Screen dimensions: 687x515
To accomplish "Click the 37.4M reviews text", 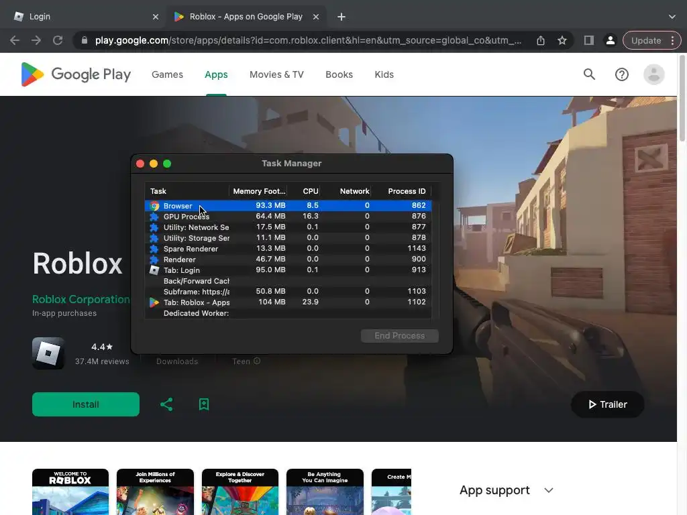I will tap(102, 361).
